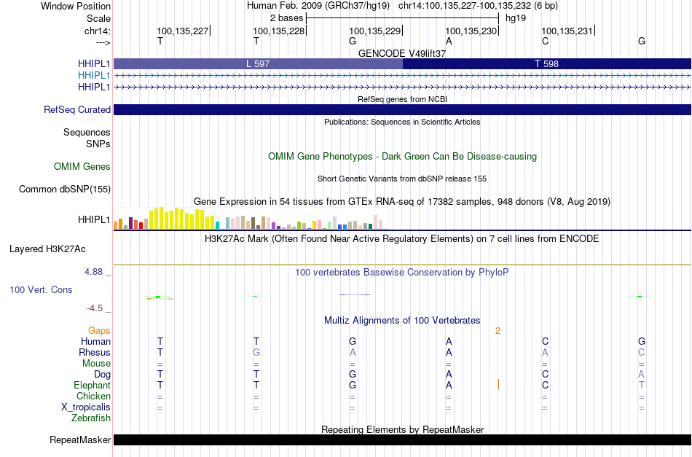Click the Human Feb. 2009 (GRCh37/hg19) assembly text

pyautogui.click(x=318, y=6)
